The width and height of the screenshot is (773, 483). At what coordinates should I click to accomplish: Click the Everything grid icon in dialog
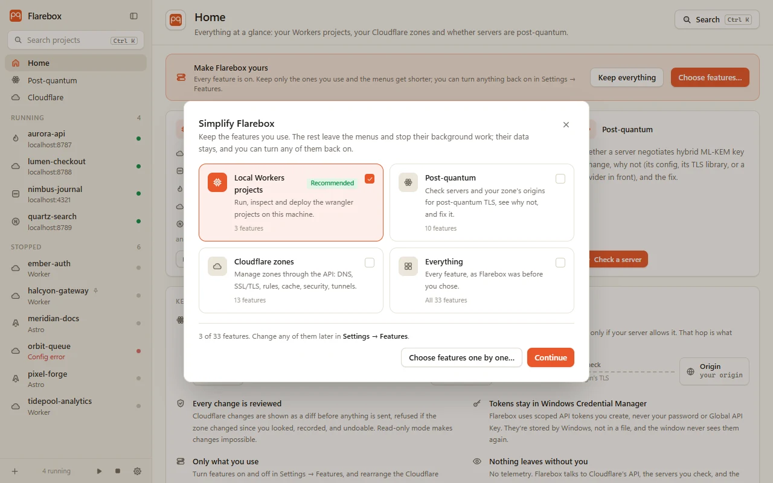click(408, 266)
